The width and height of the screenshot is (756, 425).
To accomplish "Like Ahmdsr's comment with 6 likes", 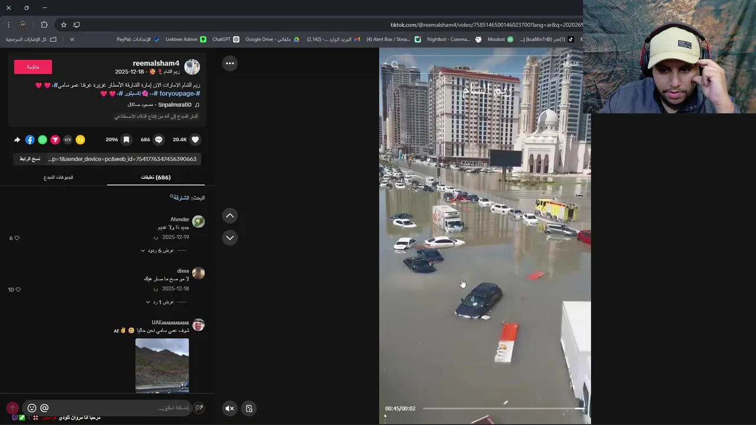I will point(17,238).
